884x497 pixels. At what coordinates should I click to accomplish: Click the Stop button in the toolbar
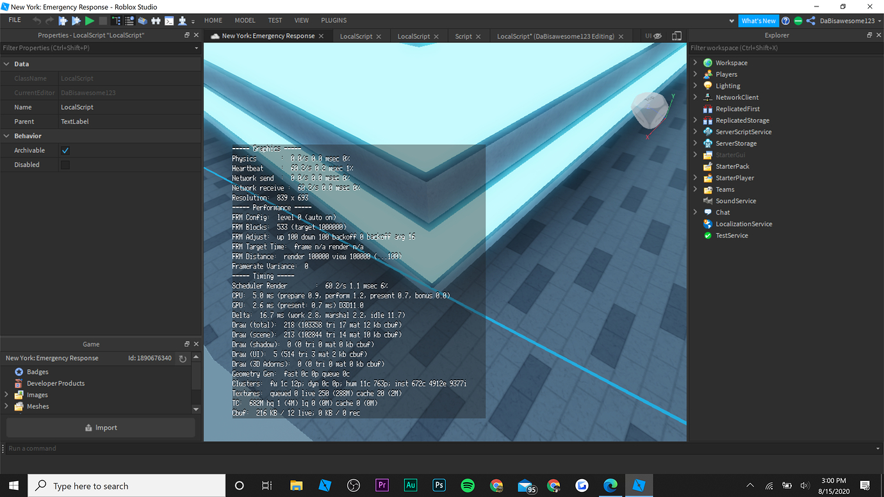coord(102,20)
